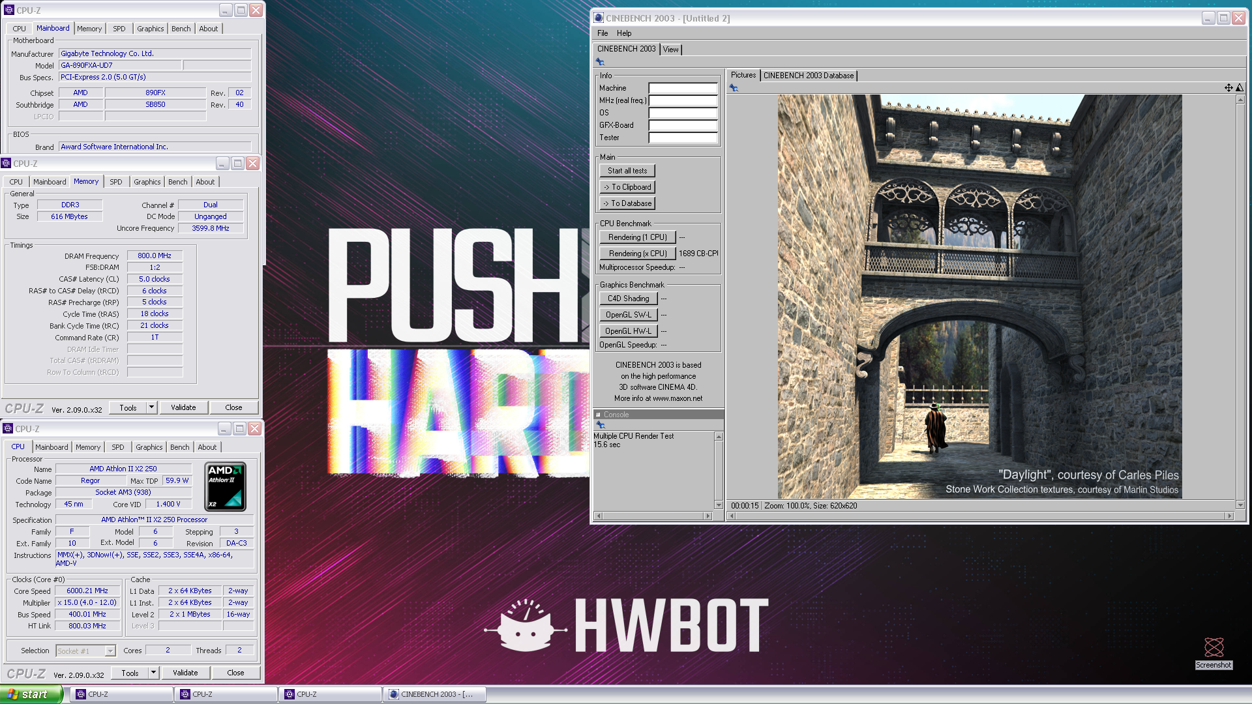Image resolution: width=1252 pixels, height=704 pixels.
Task: Click the pin icon below the Console header
Action: (601, 425)
